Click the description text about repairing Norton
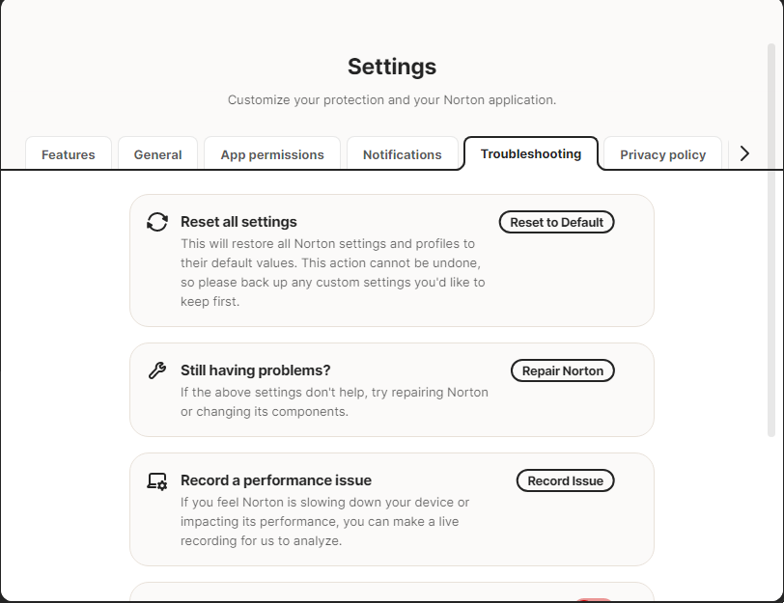 pos(334,402)
